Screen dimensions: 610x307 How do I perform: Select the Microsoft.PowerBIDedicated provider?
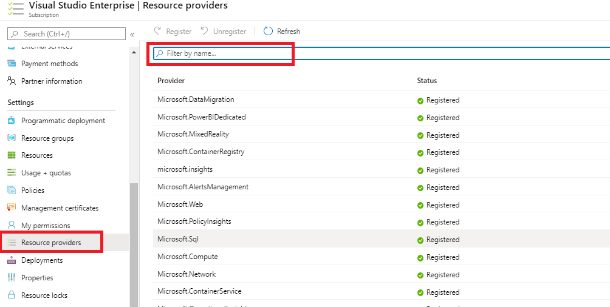coord(202,117)
